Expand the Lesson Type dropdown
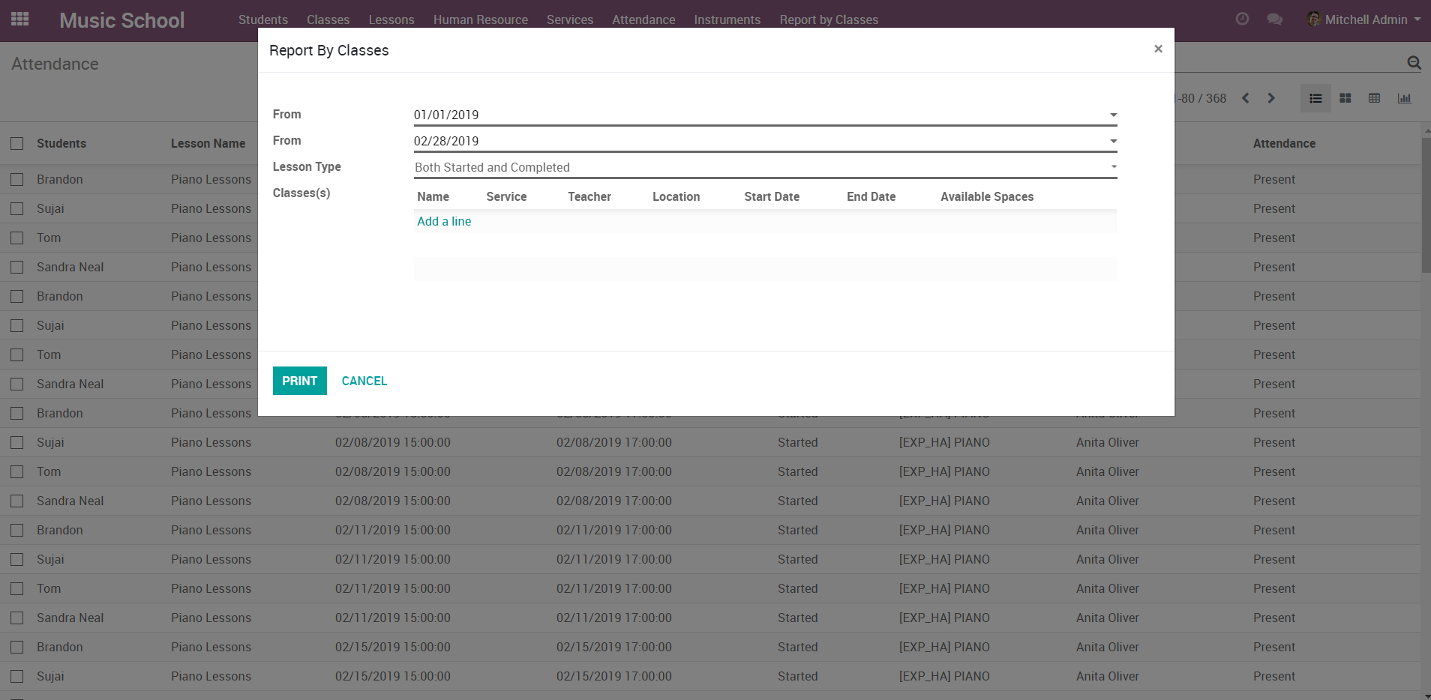Viewport: 1431px width, 700px height. (1113, 167)
